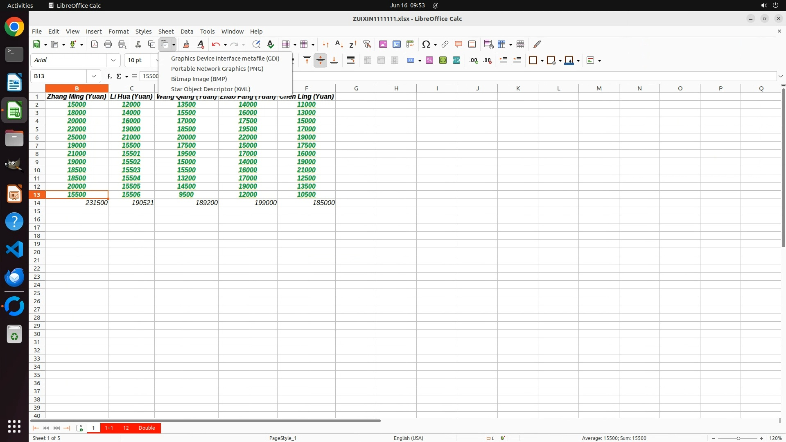Switch to the Double sheet tab

tap(147, 428)
